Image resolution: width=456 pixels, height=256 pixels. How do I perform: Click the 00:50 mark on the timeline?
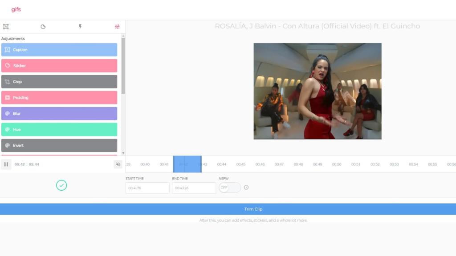[337, 164]
